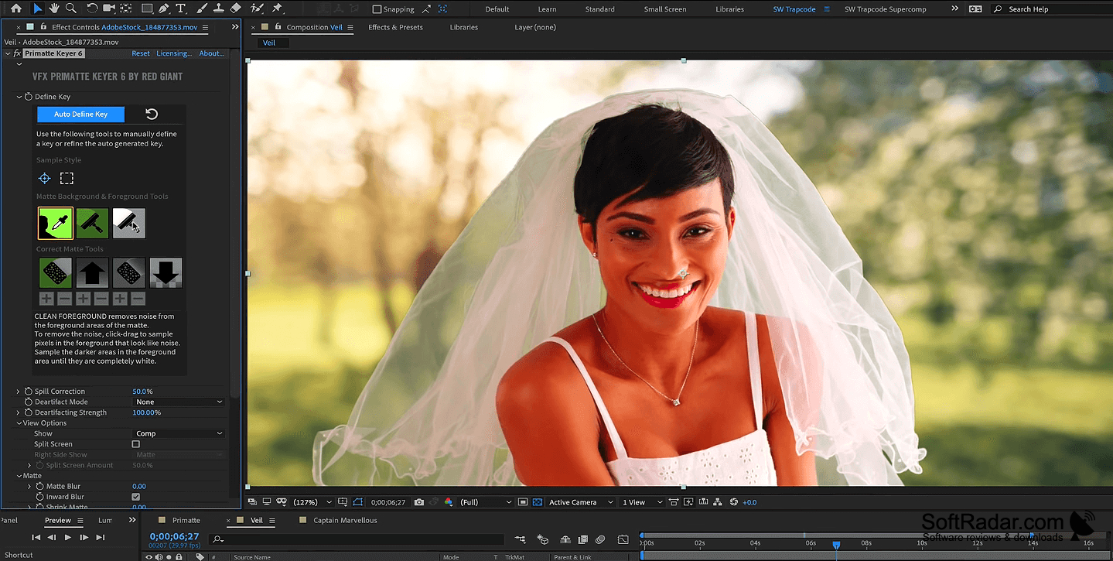Choose the rectangle sample style icon
Viewport: 1113px width, 561px height.
click(67, 178)
